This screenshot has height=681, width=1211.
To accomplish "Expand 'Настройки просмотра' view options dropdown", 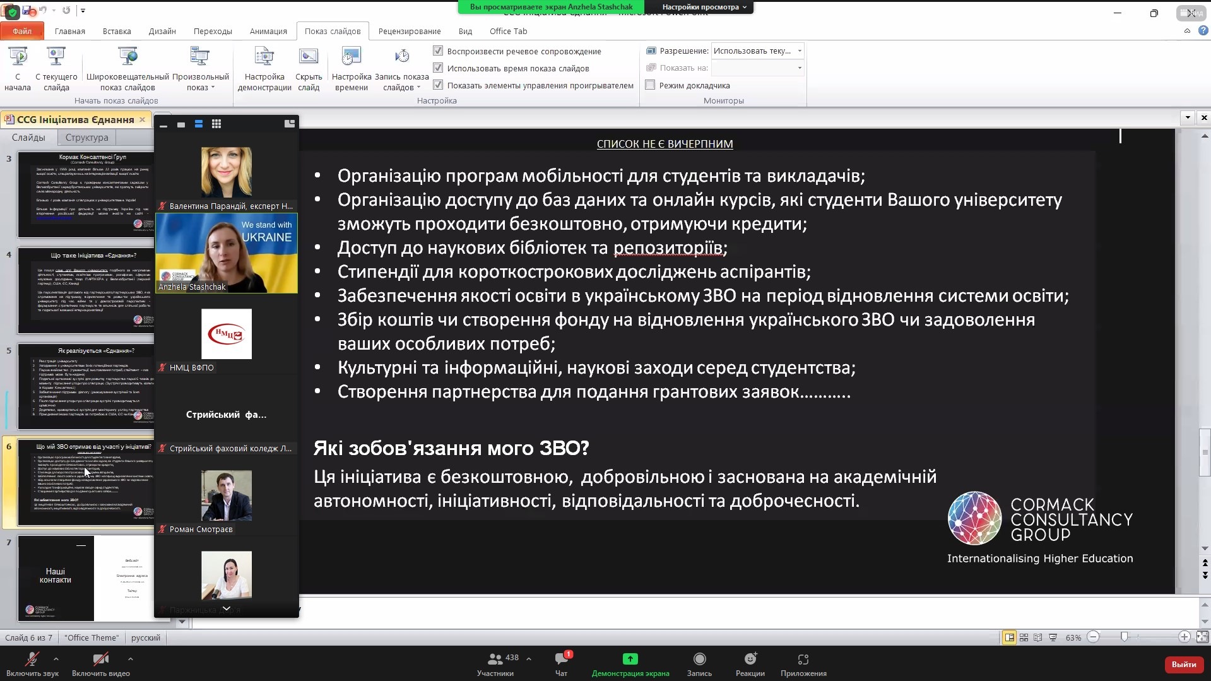I will (x=704, y=7).
